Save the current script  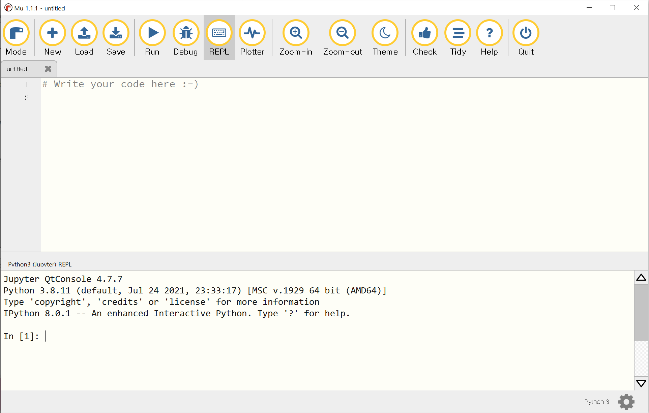tap(116, 33)
